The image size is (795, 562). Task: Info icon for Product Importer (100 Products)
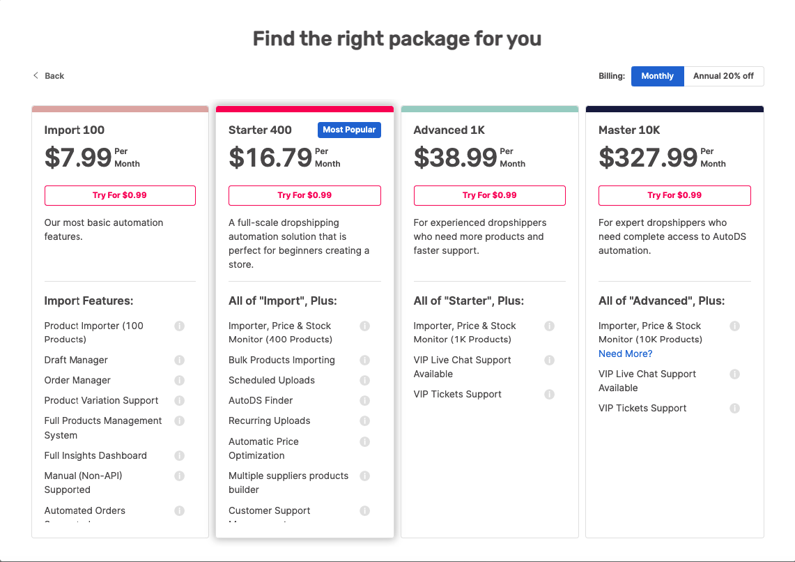pyautogui.click(x=180, y=326)
